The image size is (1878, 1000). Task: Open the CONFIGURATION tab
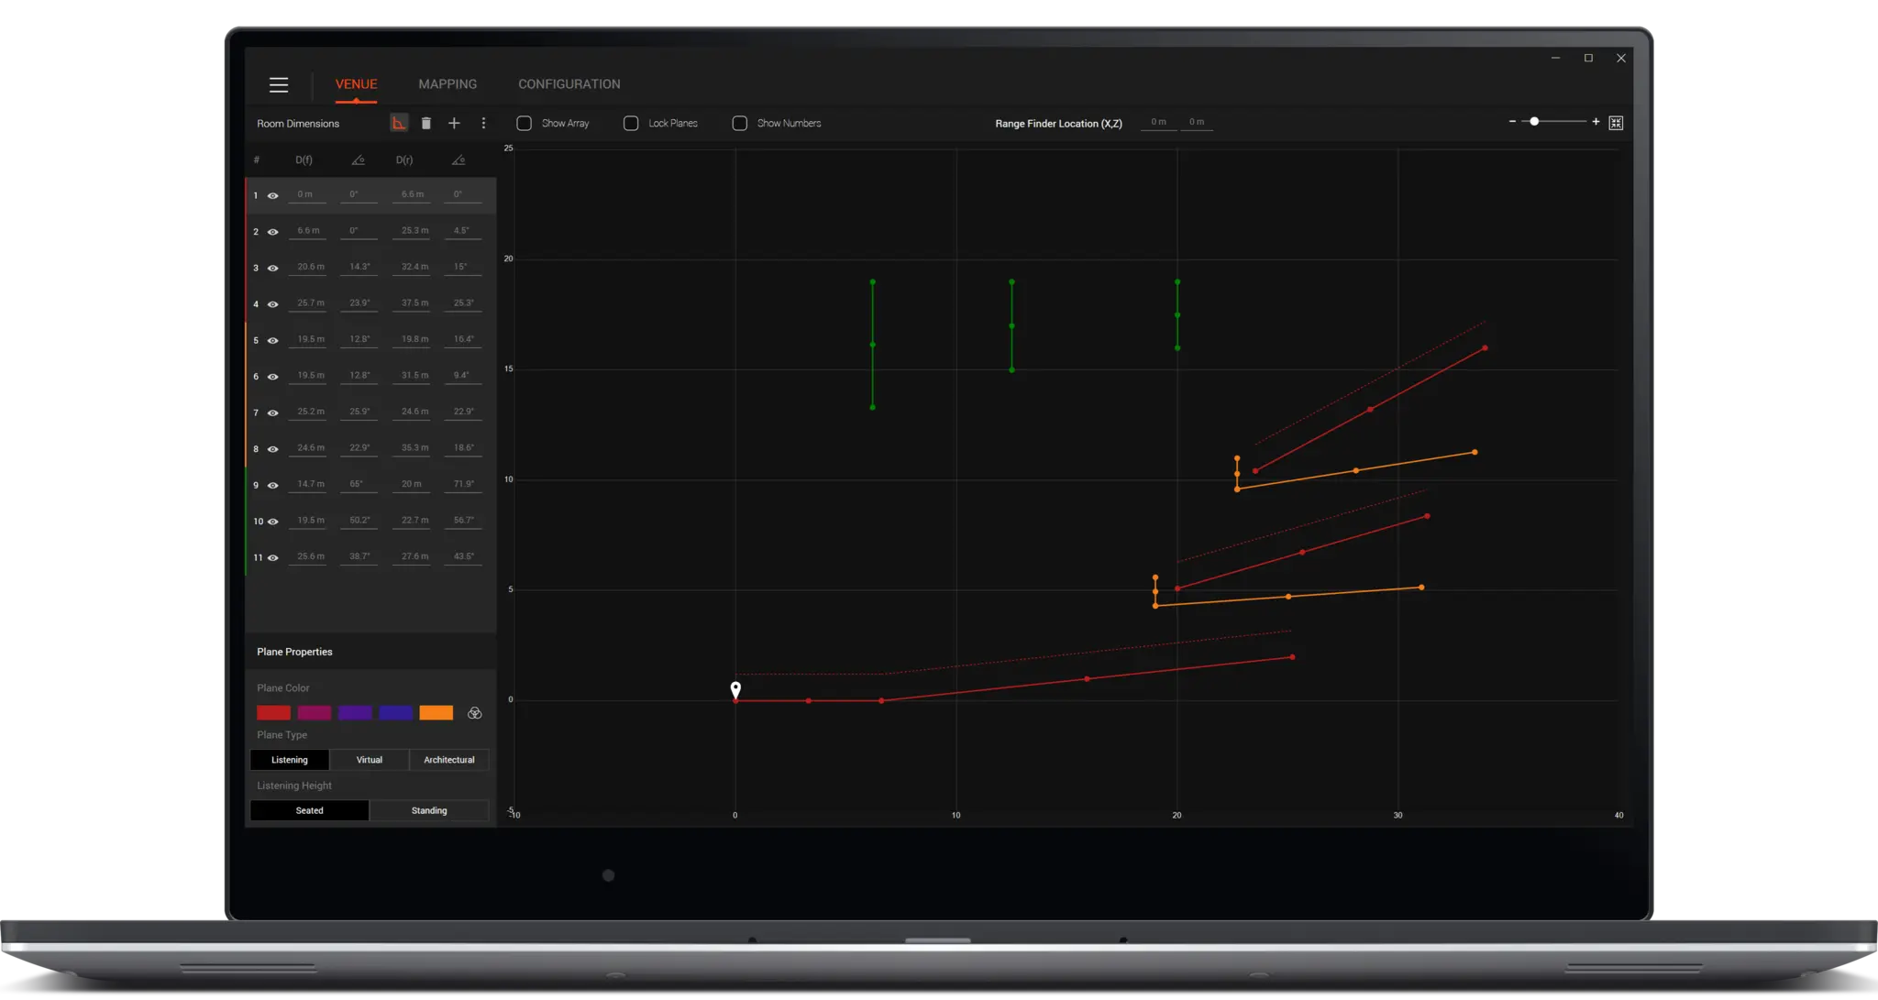pyautogui.click(x=569, y=83)
